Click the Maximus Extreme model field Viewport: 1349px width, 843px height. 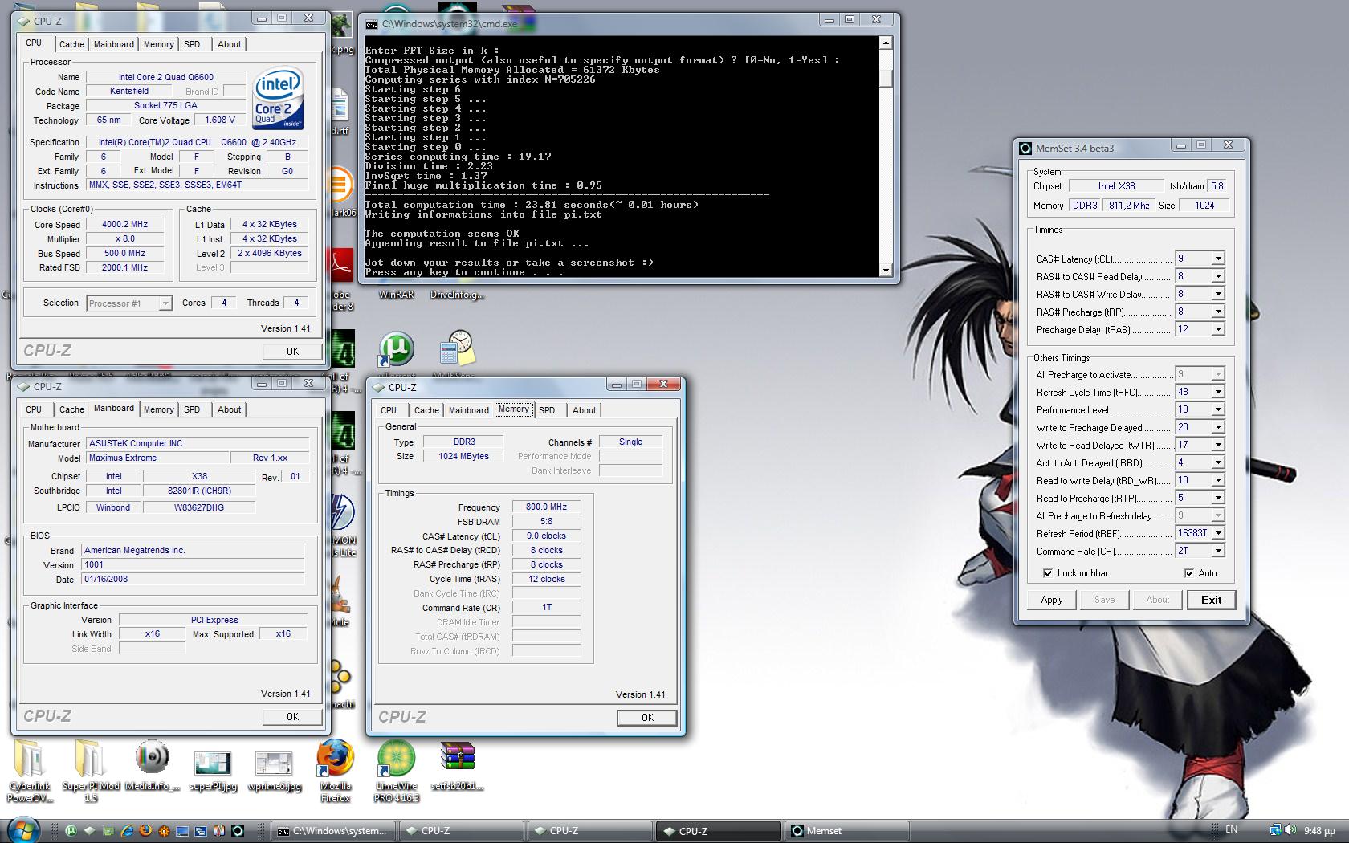[x=157, y=458]
